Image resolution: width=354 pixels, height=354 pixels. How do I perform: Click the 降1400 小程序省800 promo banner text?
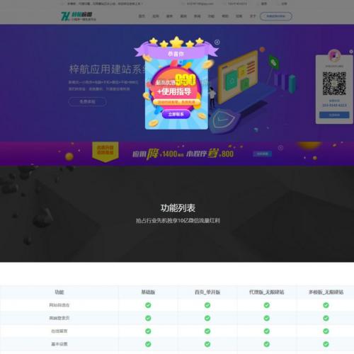coord(183,154)
